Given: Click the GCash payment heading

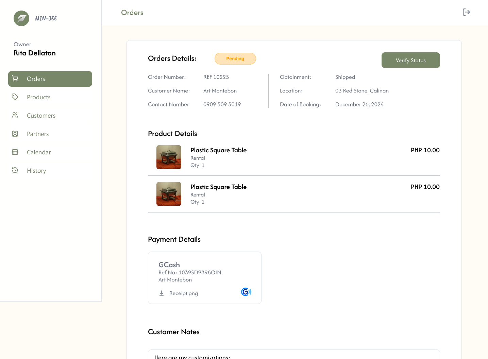Looking at the screenshot, I should point(169,265).
